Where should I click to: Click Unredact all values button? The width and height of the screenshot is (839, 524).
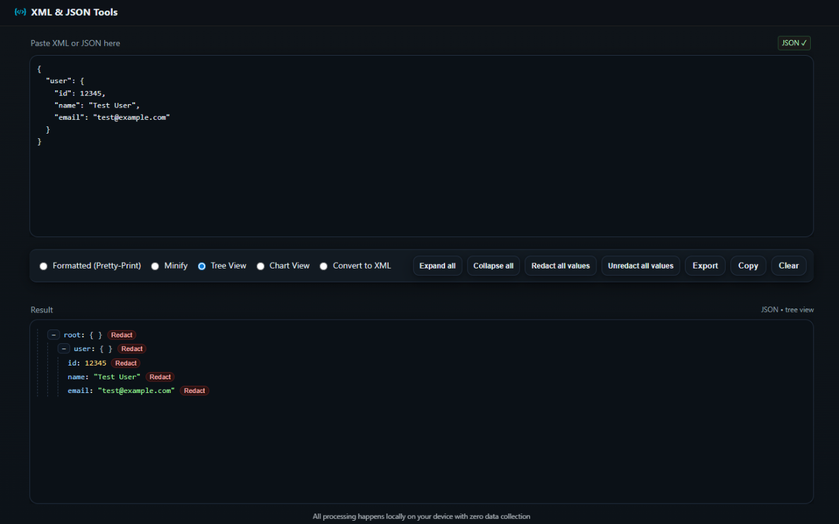[640, 266]
